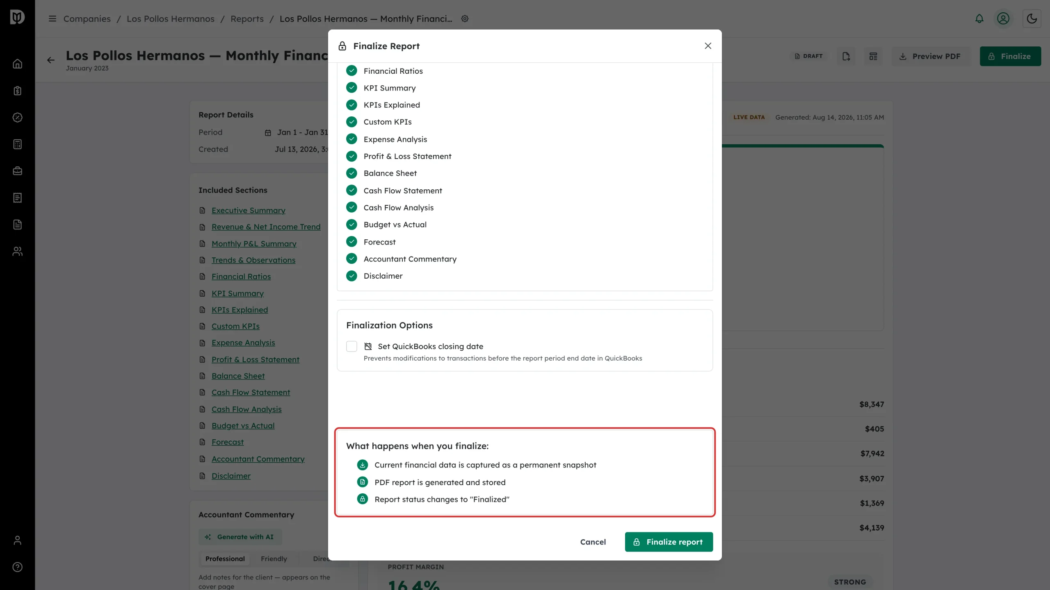Close the Finalize Report dialog
1050x590 pixels.
pyautogui.click(x=708, y=46)
